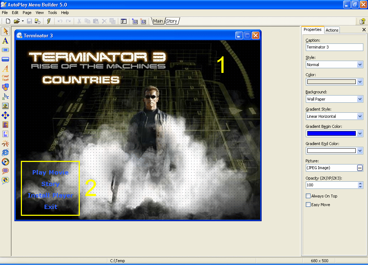Viewport: 368px width, 265px height.
Task: Click the Gradient End Color swatch
Action: click(x=331, y=151)
